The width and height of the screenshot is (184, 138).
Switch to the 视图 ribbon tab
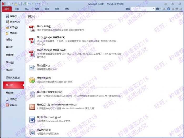(x=57, y=9)
